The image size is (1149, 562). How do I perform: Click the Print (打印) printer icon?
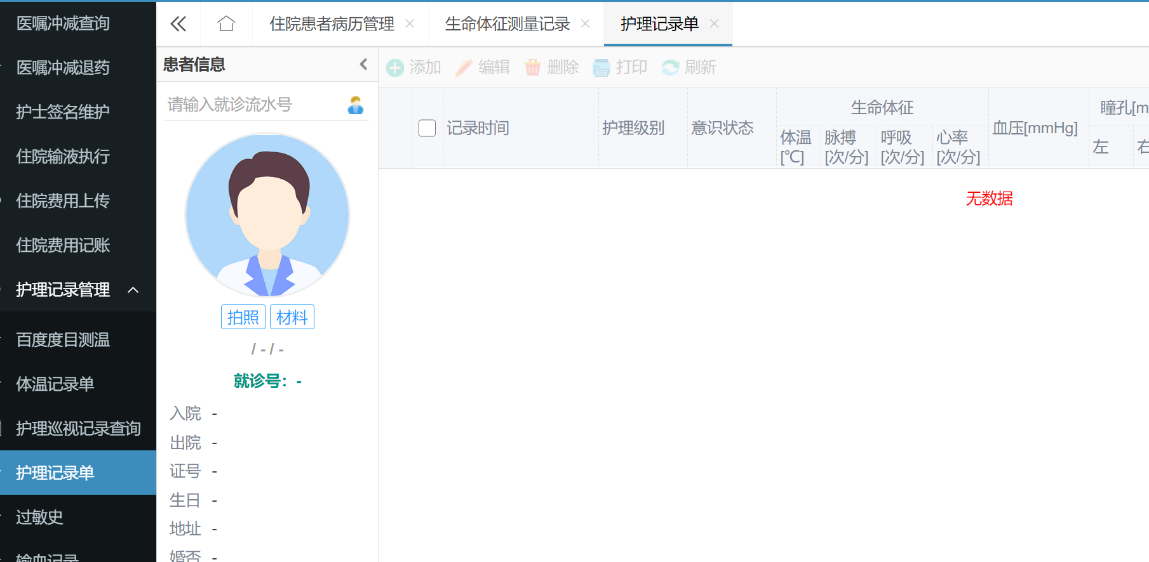(x=601, y=68)
